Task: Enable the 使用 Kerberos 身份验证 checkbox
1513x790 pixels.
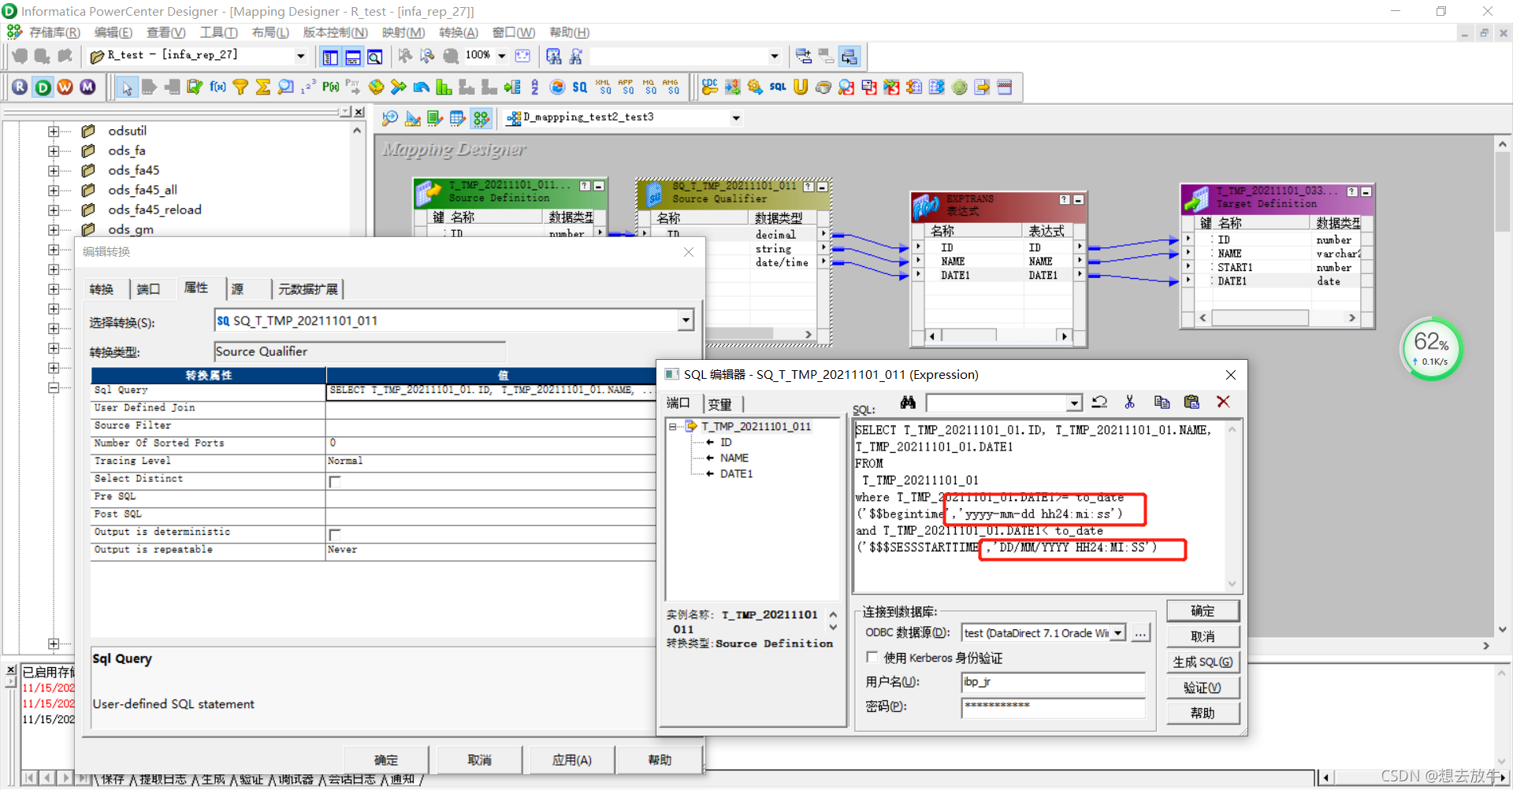Action: [872, 657]
